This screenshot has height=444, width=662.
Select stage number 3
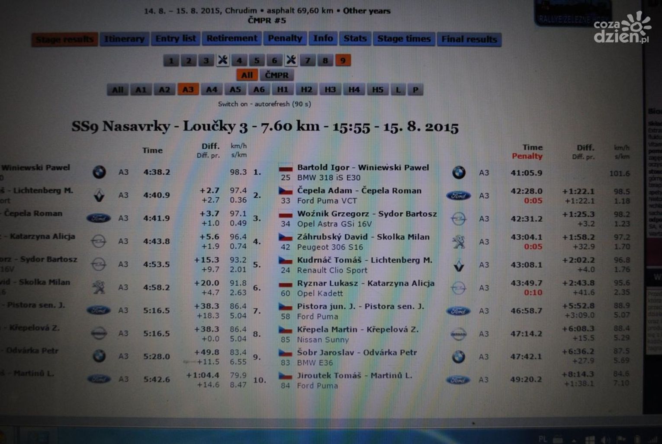click(206, 61)
